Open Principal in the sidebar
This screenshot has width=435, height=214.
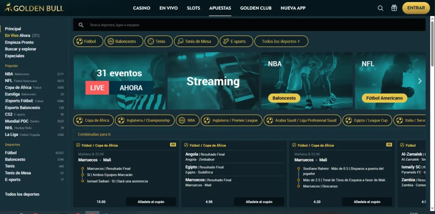[x=13, y=29]
